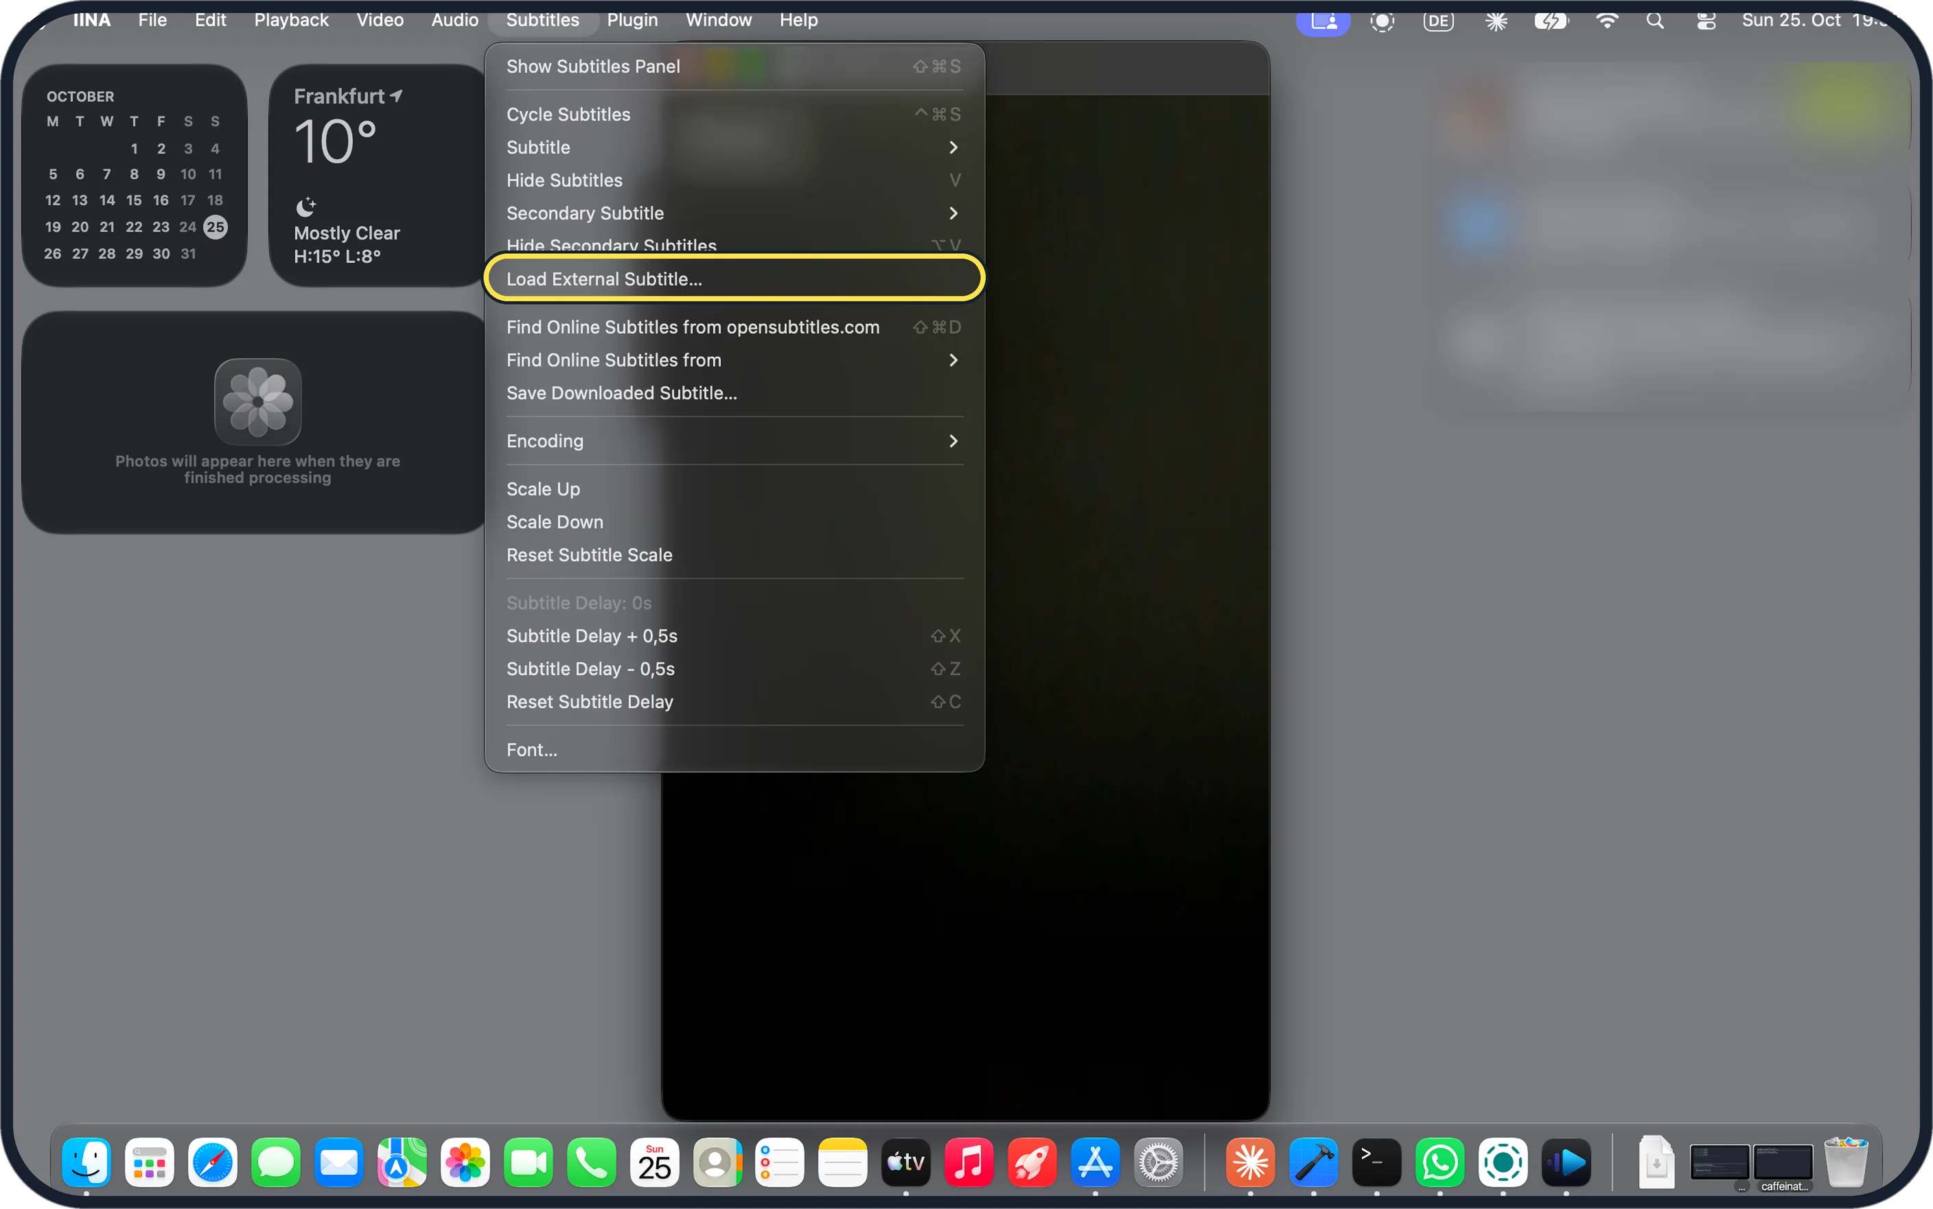Open Music app in dock
Screen dimensions: 1933x1209
(969, 1162)
